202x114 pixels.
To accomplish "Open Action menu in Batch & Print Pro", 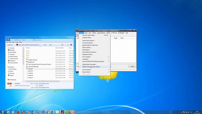I will pos(86,33).
